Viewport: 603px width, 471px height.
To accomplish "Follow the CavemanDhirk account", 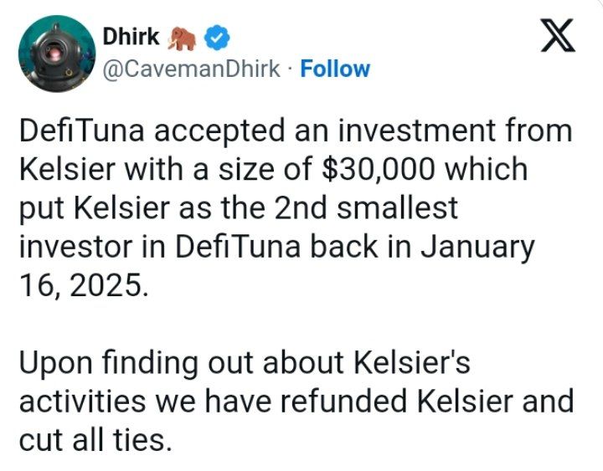I will (335, 69).
